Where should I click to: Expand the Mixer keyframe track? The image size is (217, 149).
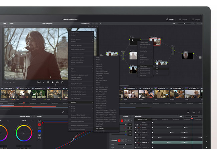(141, 137)
